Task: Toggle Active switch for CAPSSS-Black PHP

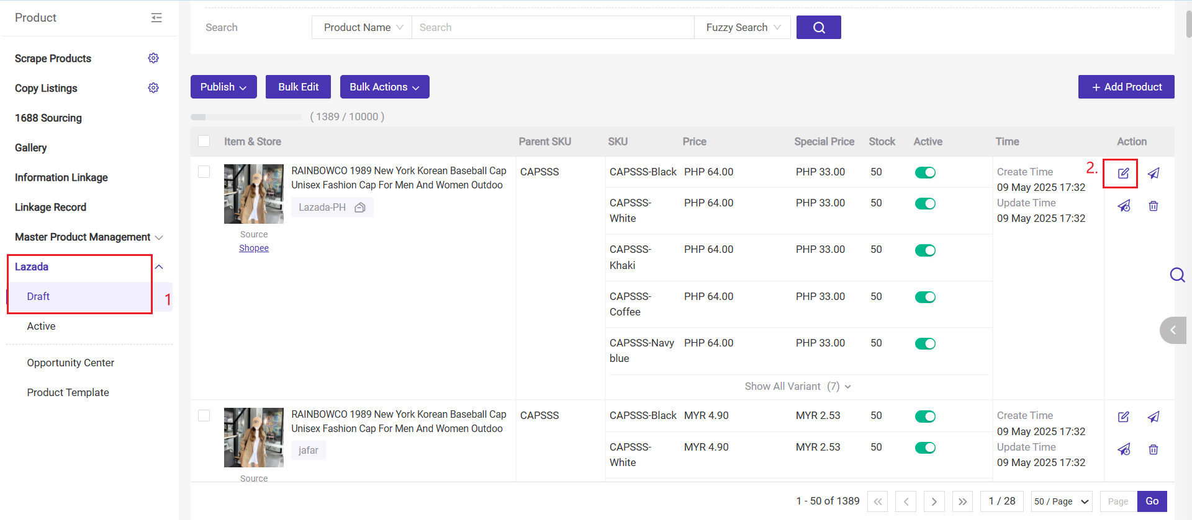Action: tap(925, 172)
